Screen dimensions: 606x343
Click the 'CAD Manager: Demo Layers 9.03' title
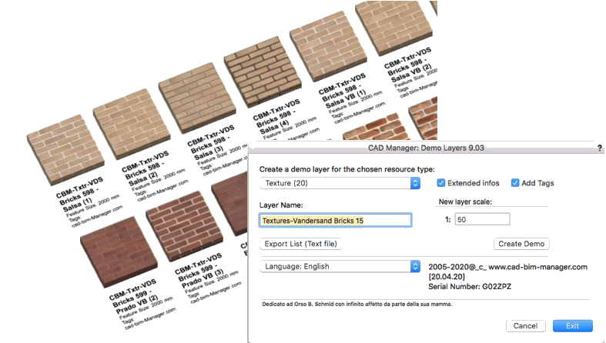pos(426,148)
